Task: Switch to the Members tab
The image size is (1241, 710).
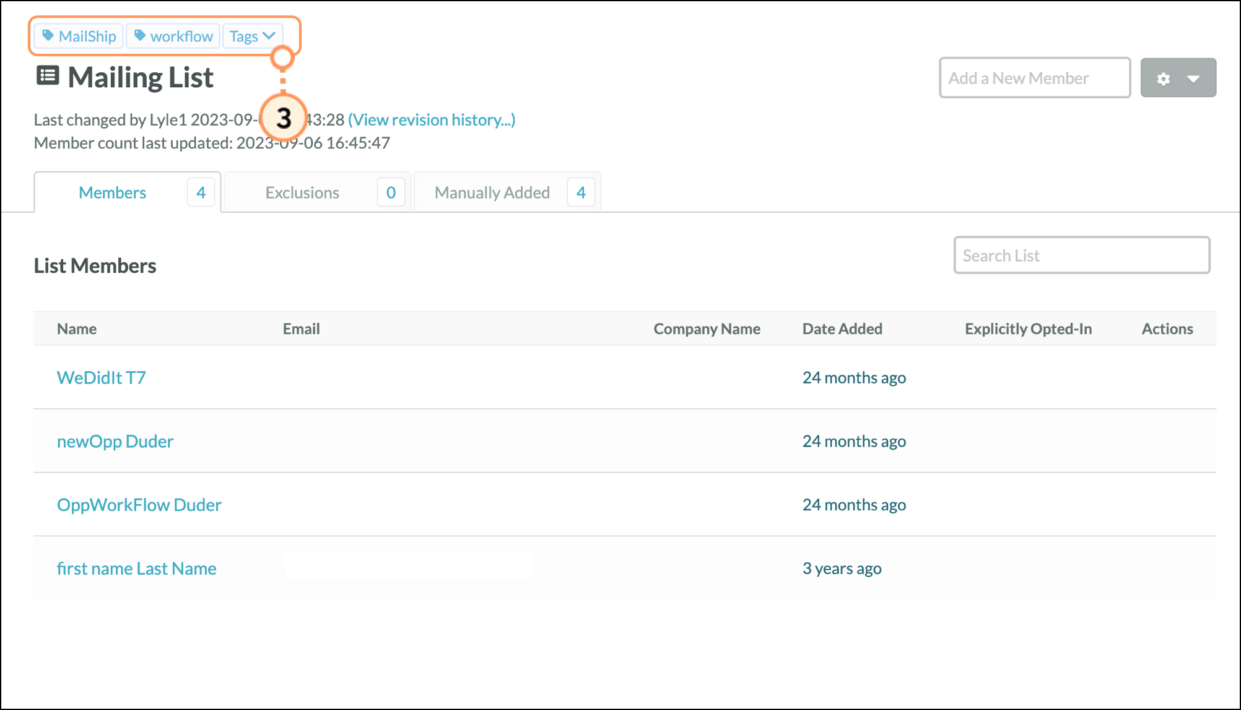Action: pyautogui.click(x=112, y=192)
